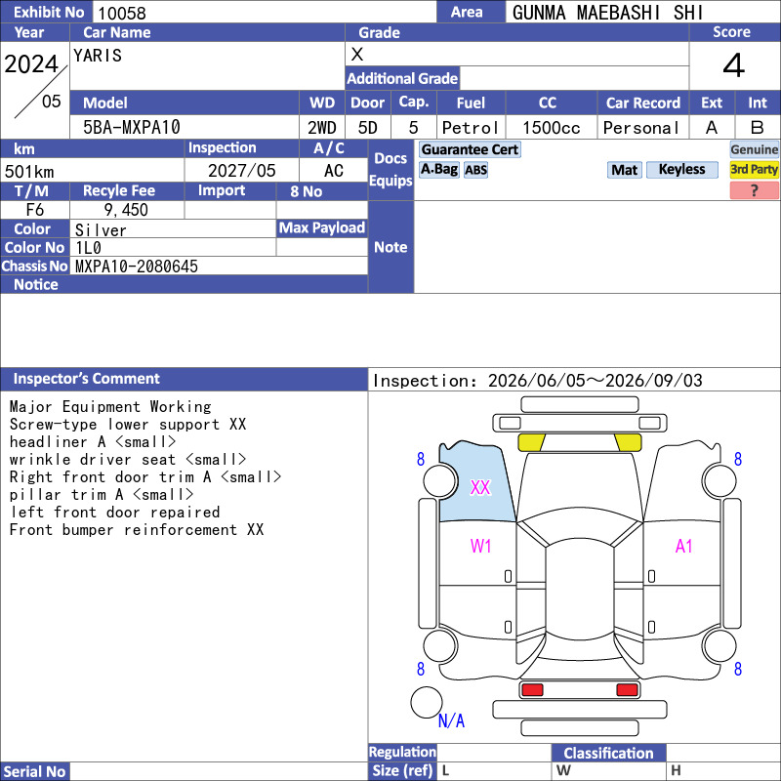Click the interior grade B under Int
This screenshot has width=781, height=781.
[x=758, y=128]
